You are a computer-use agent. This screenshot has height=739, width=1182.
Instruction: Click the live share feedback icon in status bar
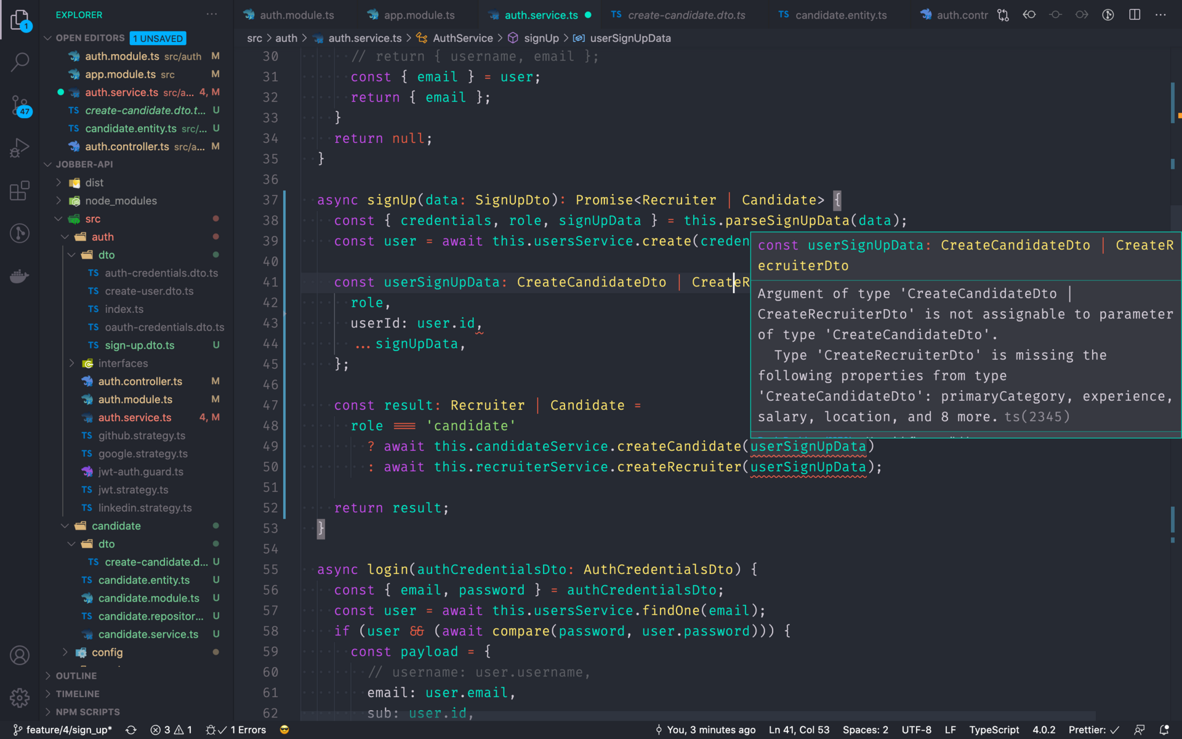(1140, 730)
